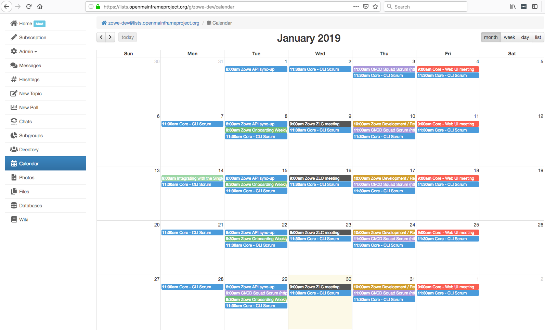This screenshot has width=545, height=330.
Task: Open Zowe API sync-up event on January 15
Action: [256, 178]
